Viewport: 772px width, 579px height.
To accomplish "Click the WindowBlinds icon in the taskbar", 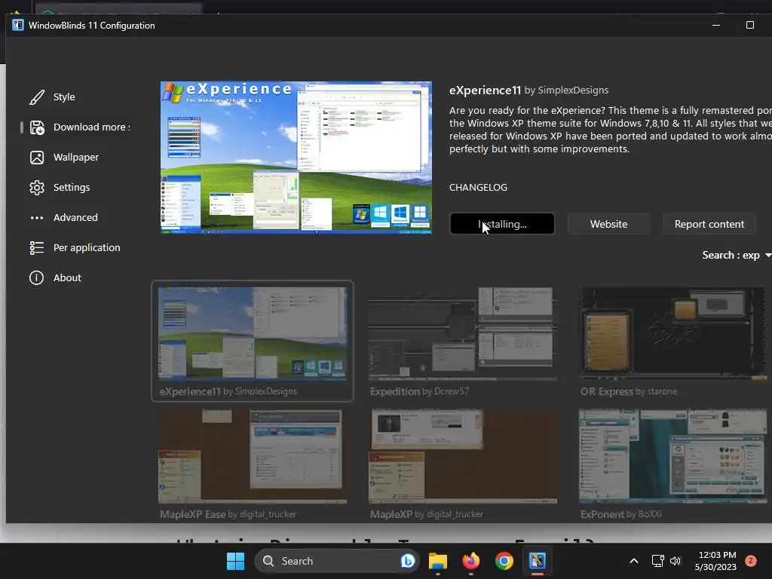I will point(537,560).
